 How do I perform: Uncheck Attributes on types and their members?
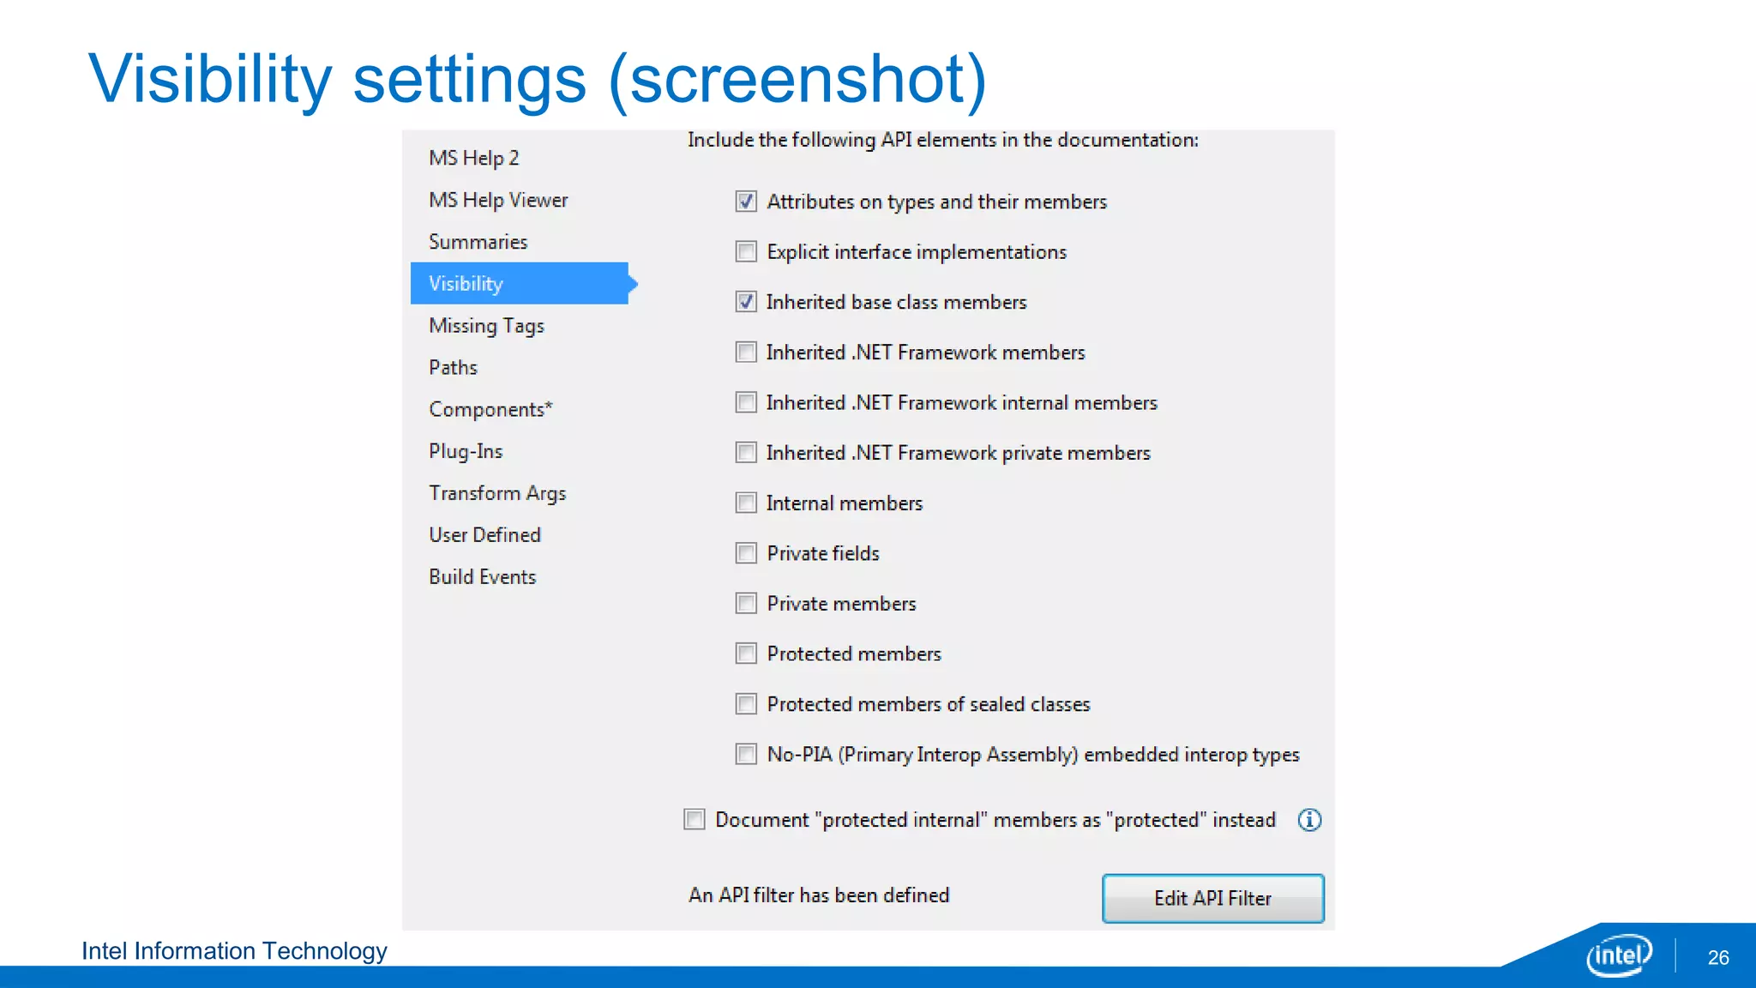[746, 202]
